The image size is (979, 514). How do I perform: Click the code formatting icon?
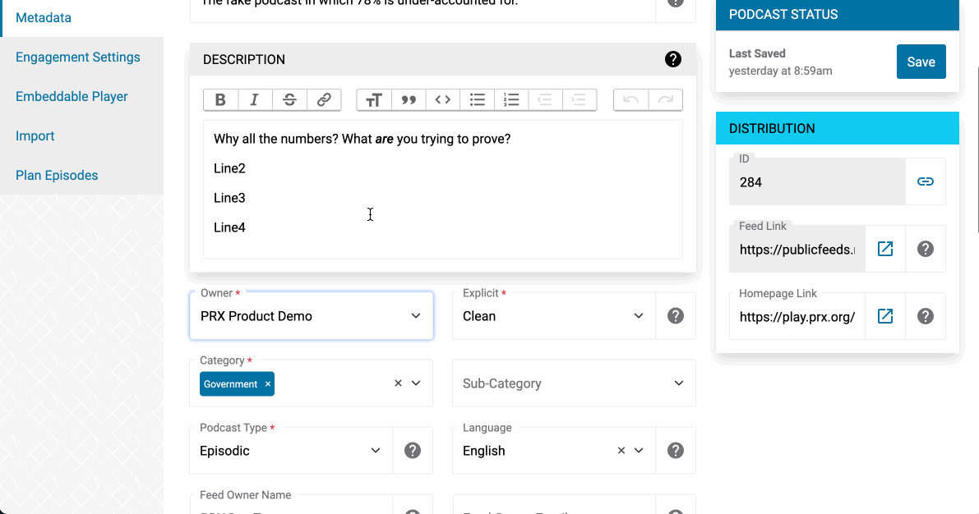click(443, 100)
